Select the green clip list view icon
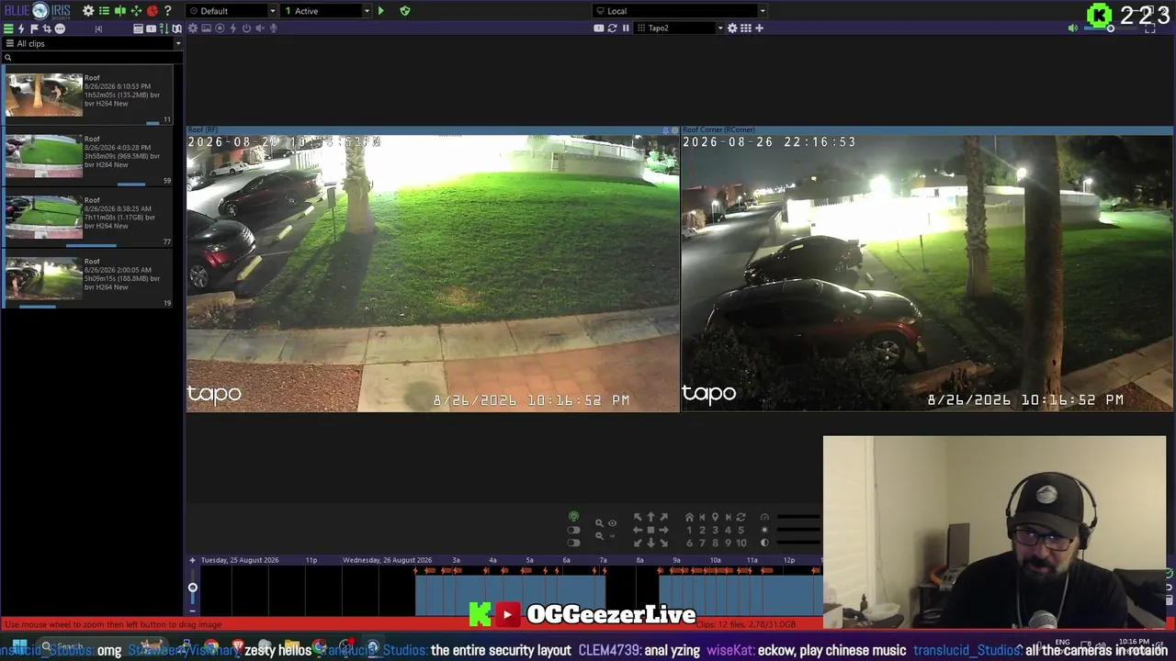 [8, 28]
